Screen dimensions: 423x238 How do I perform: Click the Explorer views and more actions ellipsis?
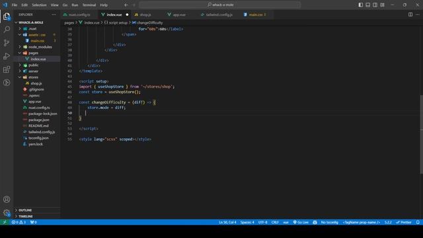pyautogui.click(x=54, y=15)
